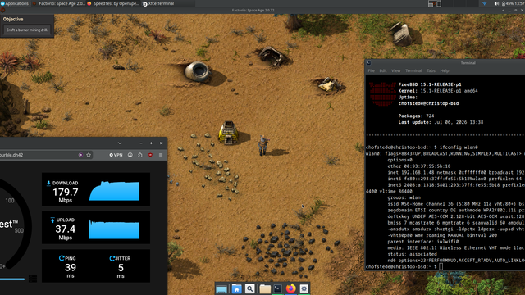The image size is (525, 295).
Task: Open the browser hamburger menu
Action: [161, 155]
